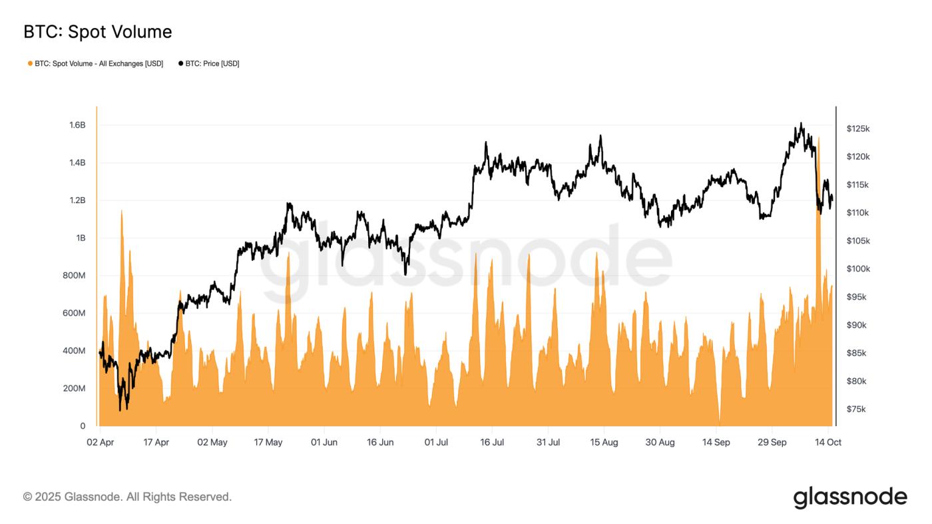Toggle the 'BTC: Price [USD]' legend label
This screenshot has width=932, height=524.
[212, 64]
